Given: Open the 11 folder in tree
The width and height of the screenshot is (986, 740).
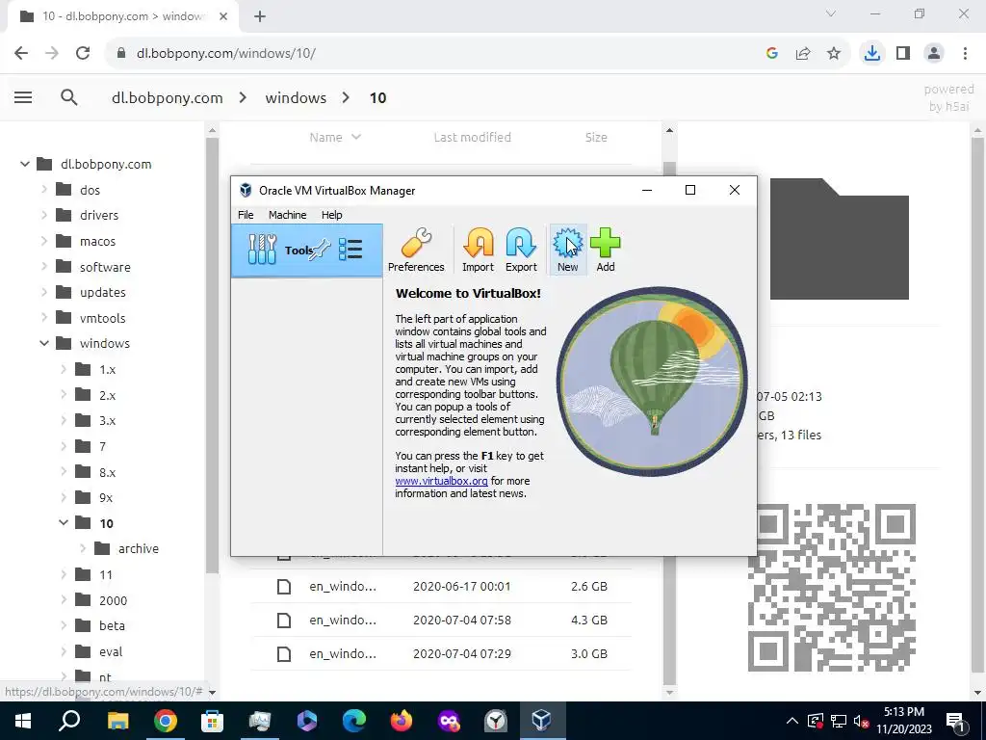Looking at the screenshot, I should (106, 574).
